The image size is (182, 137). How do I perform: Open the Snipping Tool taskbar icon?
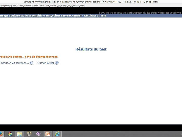click(x=29, y=134)
